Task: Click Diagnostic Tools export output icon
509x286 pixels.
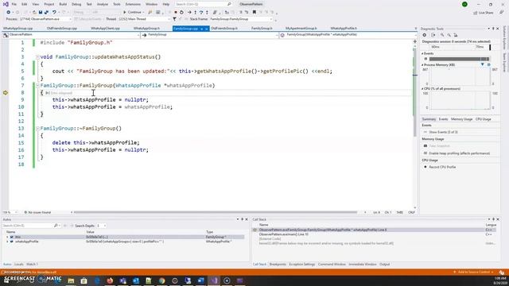Action: 433,35
